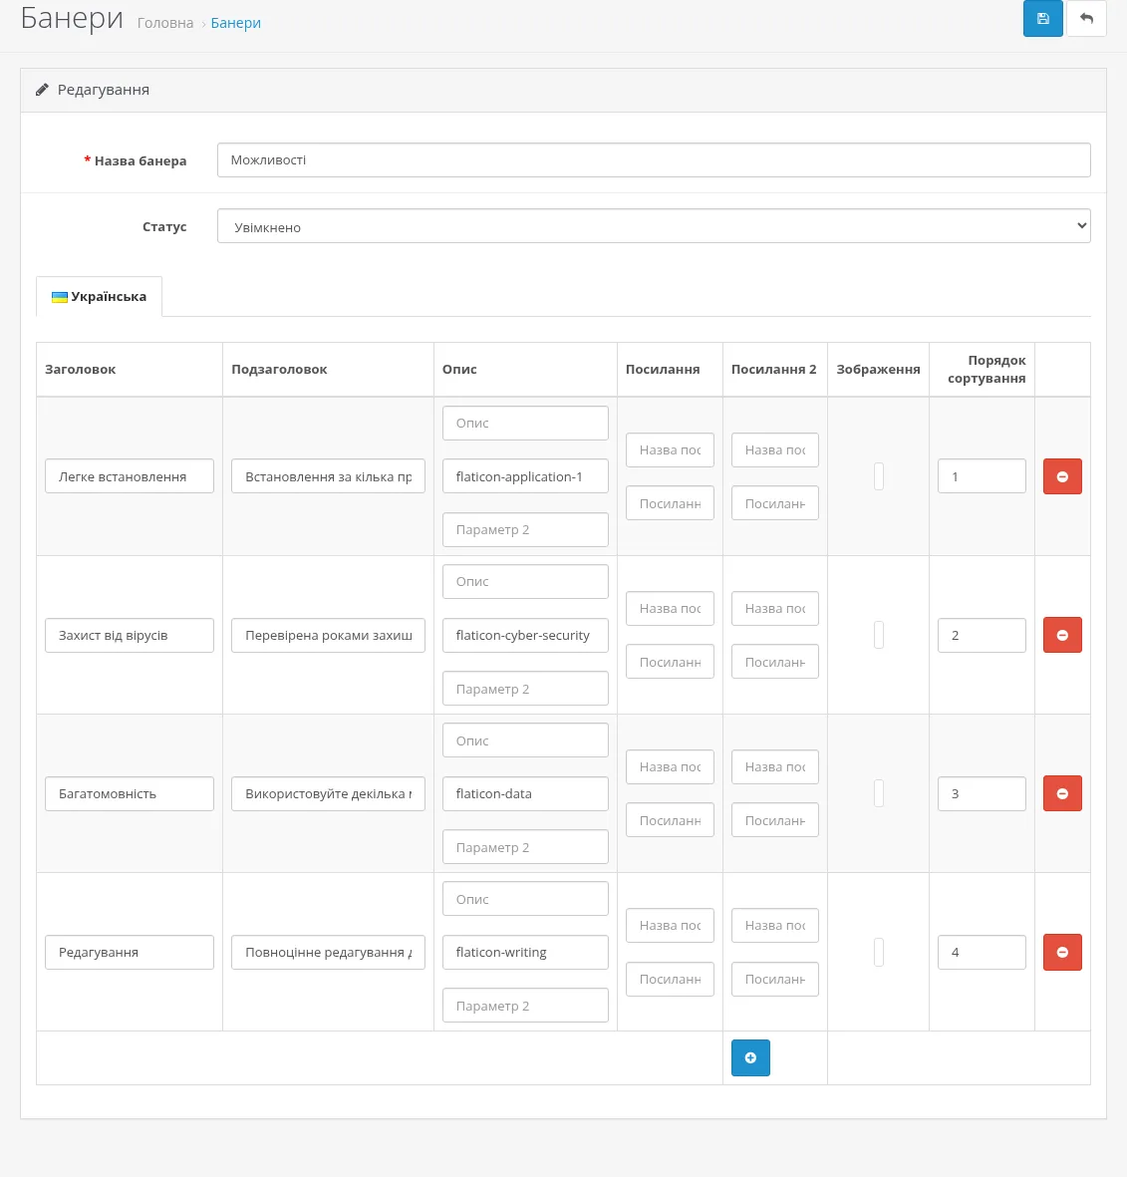
Task: Edit the "Перевірена роками" subtitle field
Action: click(x=328, y=635)
